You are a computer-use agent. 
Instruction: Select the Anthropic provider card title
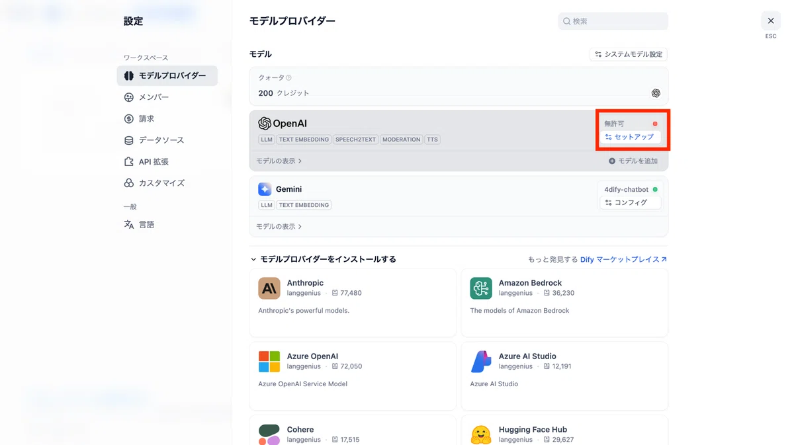coord(305,283)
